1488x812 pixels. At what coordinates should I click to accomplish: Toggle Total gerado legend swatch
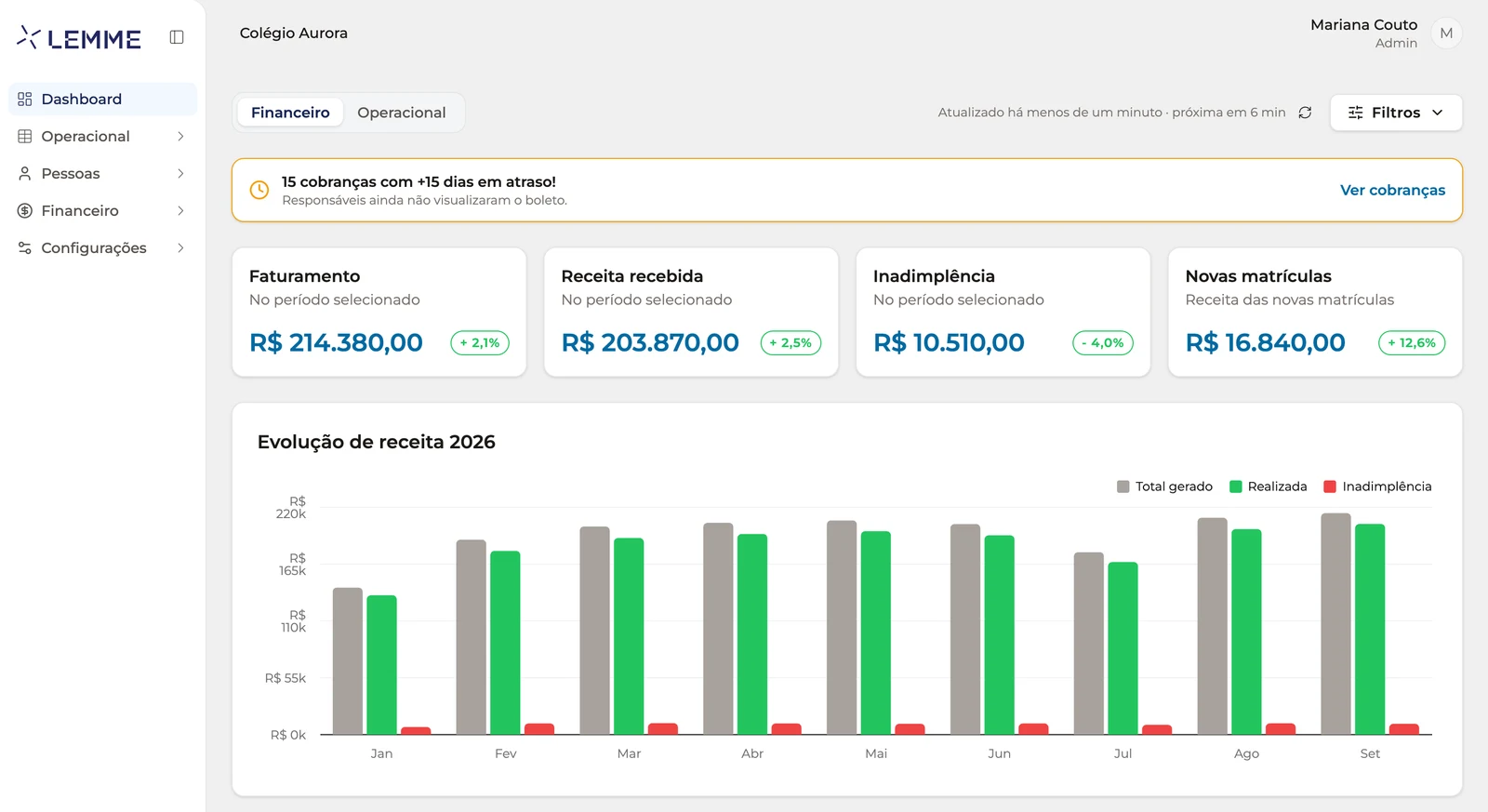1123,486
